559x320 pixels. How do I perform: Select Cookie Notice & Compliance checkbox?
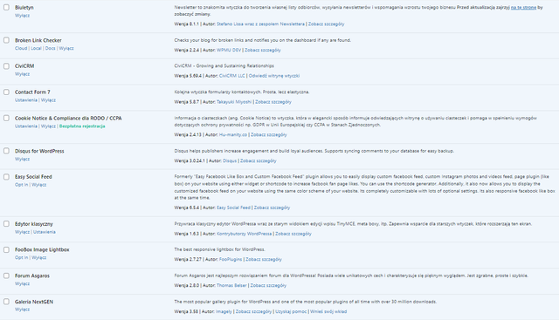pos(6,118)
